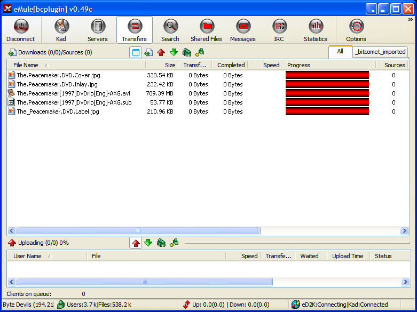Sort downloads by Completed column

point(230,65)
